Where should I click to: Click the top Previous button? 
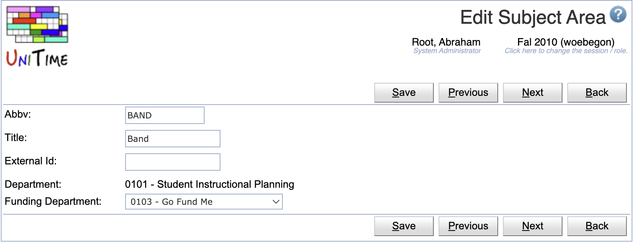point(468,93)
